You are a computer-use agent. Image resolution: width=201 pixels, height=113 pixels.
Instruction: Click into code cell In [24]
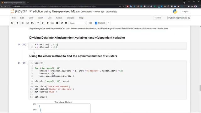[x=107, y=80]
